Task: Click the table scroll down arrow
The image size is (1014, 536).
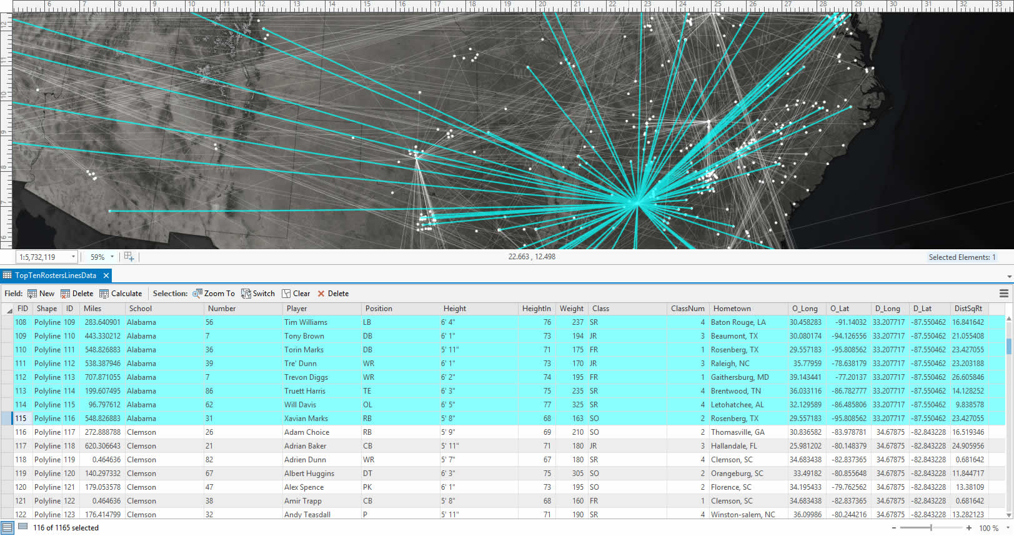Action: [1009, 515]
